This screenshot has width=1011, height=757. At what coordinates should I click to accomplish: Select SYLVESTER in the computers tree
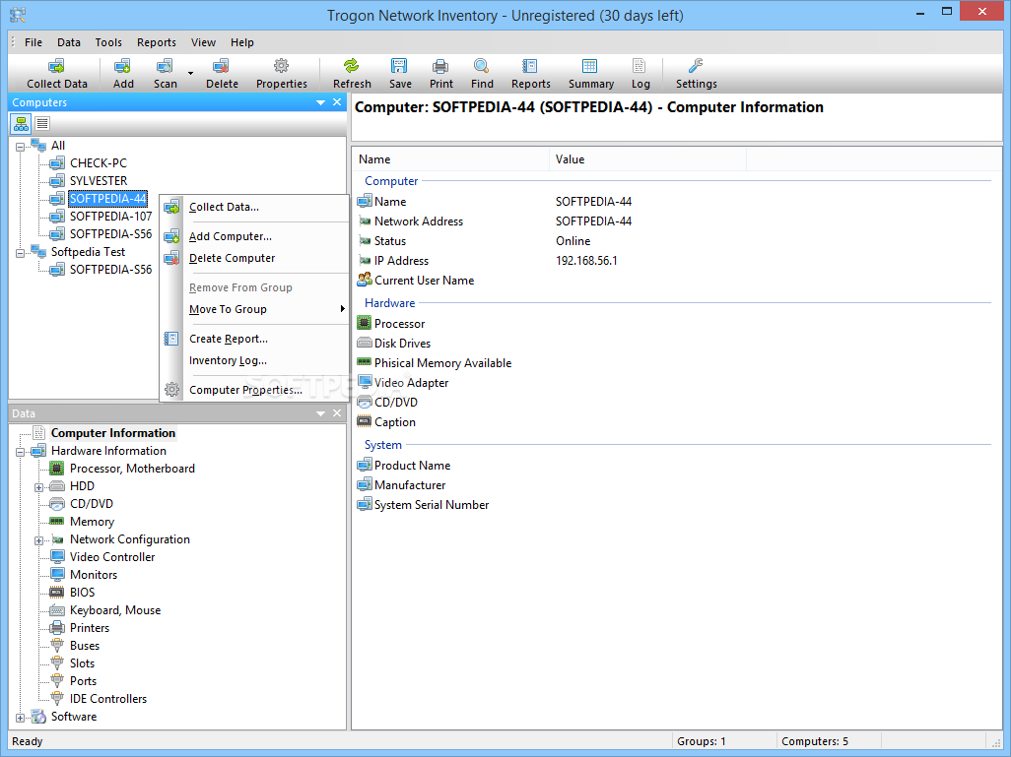(99, 181)
